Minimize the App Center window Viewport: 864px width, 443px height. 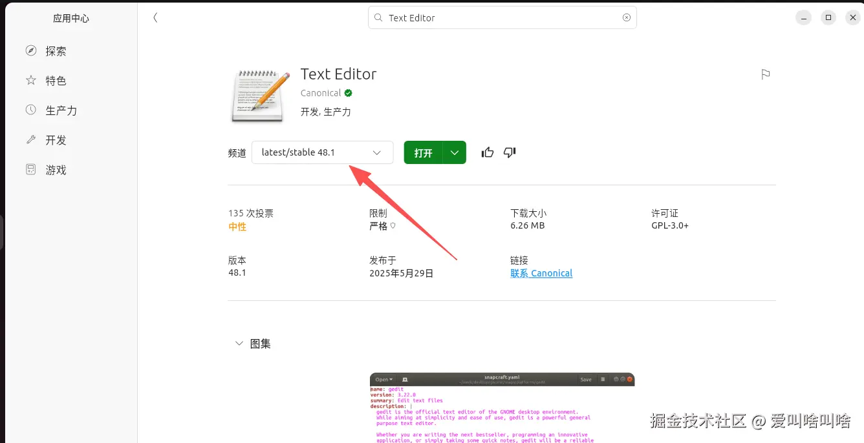pos(803,18)
